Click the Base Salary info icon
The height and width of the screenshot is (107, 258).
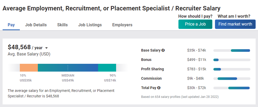(163, 51)
